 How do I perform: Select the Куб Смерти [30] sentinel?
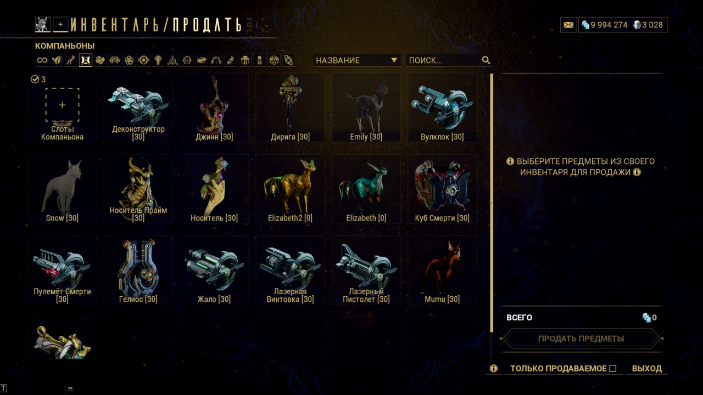coord(442,189)
